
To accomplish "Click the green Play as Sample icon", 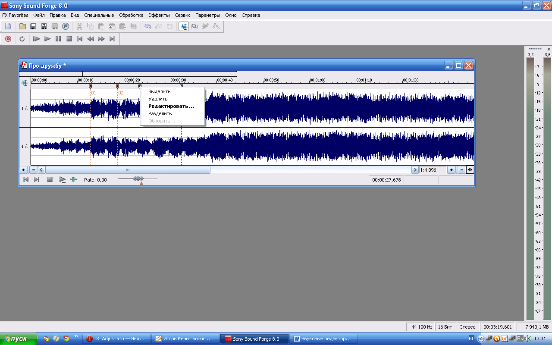I will [x=73, y=179].
